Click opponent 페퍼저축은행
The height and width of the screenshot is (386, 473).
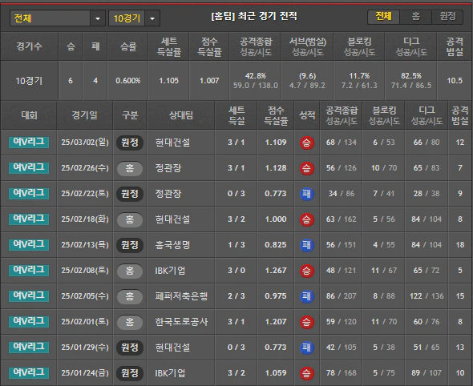181,296
